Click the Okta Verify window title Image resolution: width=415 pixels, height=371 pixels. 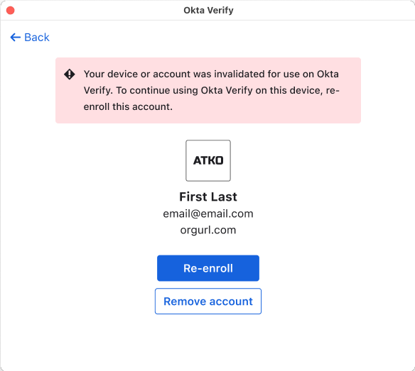[x=208, y=11]
